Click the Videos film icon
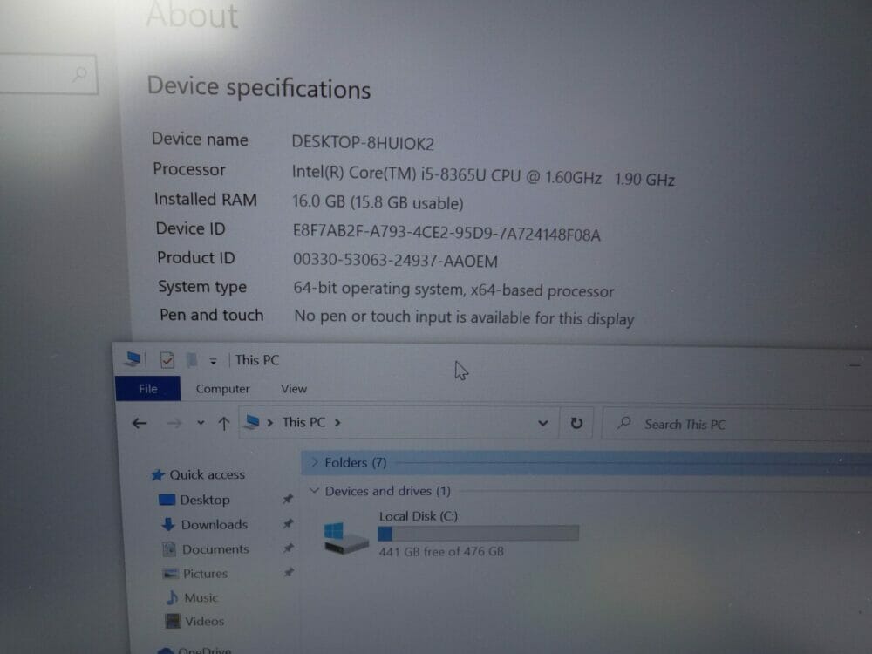Image resolution: width=872 pixels, height=654 pixels. click(173, 621)
